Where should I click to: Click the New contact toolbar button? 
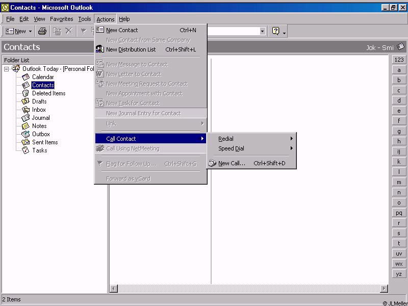coord(16,31)
